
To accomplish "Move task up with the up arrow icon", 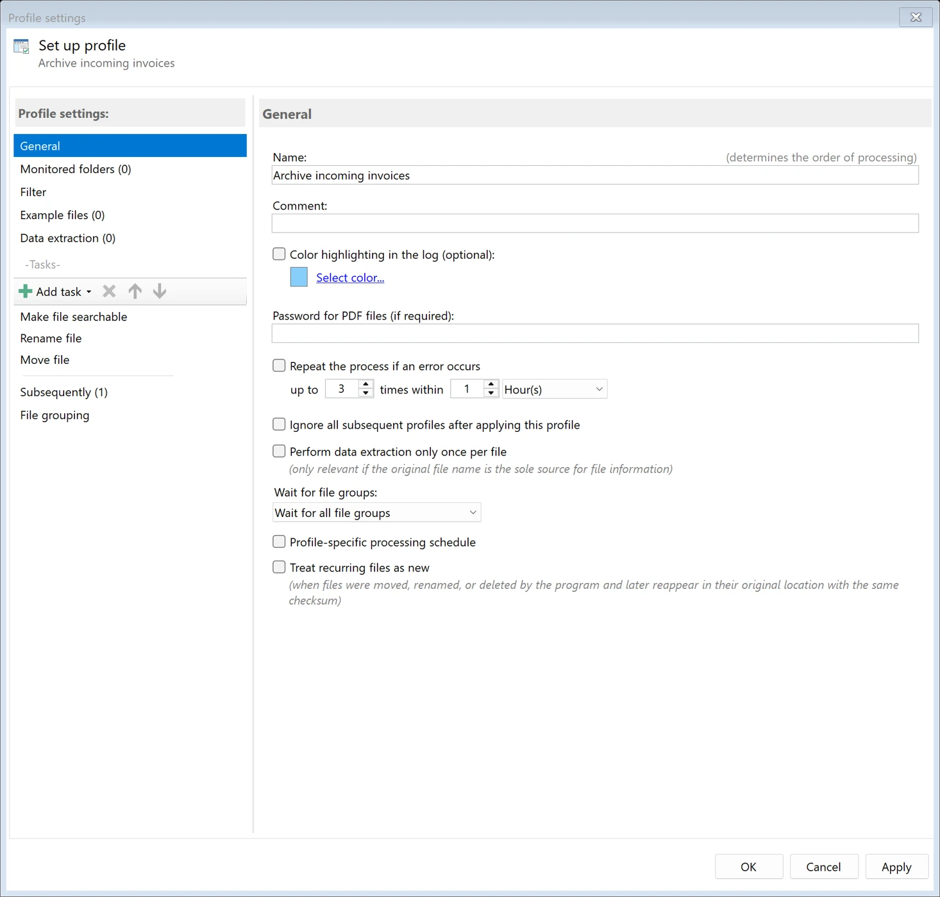I will [x=135, y=292].
